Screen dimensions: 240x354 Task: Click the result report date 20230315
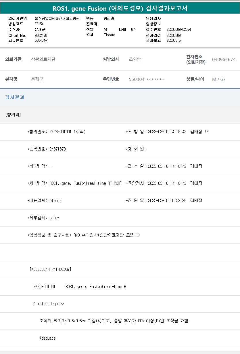174,40
